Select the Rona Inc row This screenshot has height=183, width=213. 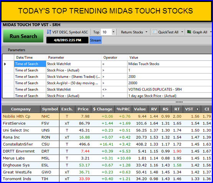pos(107,137)
